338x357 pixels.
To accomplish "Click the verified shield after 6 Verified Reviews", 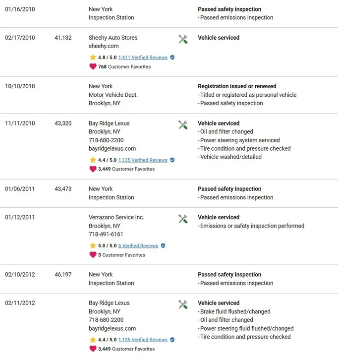I will pos(163,245).
